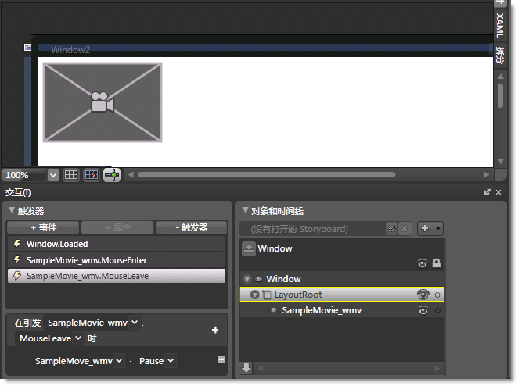518x386 pixels.
Task: Click the window icon beside Window2
Action: tap(27, 48)
